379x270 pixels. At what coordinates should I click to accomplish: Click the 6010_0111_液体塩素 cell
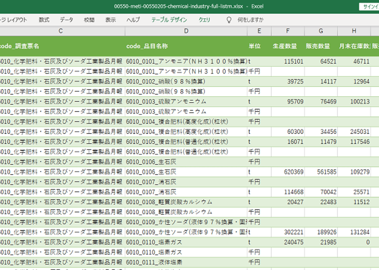pos(186,262)
